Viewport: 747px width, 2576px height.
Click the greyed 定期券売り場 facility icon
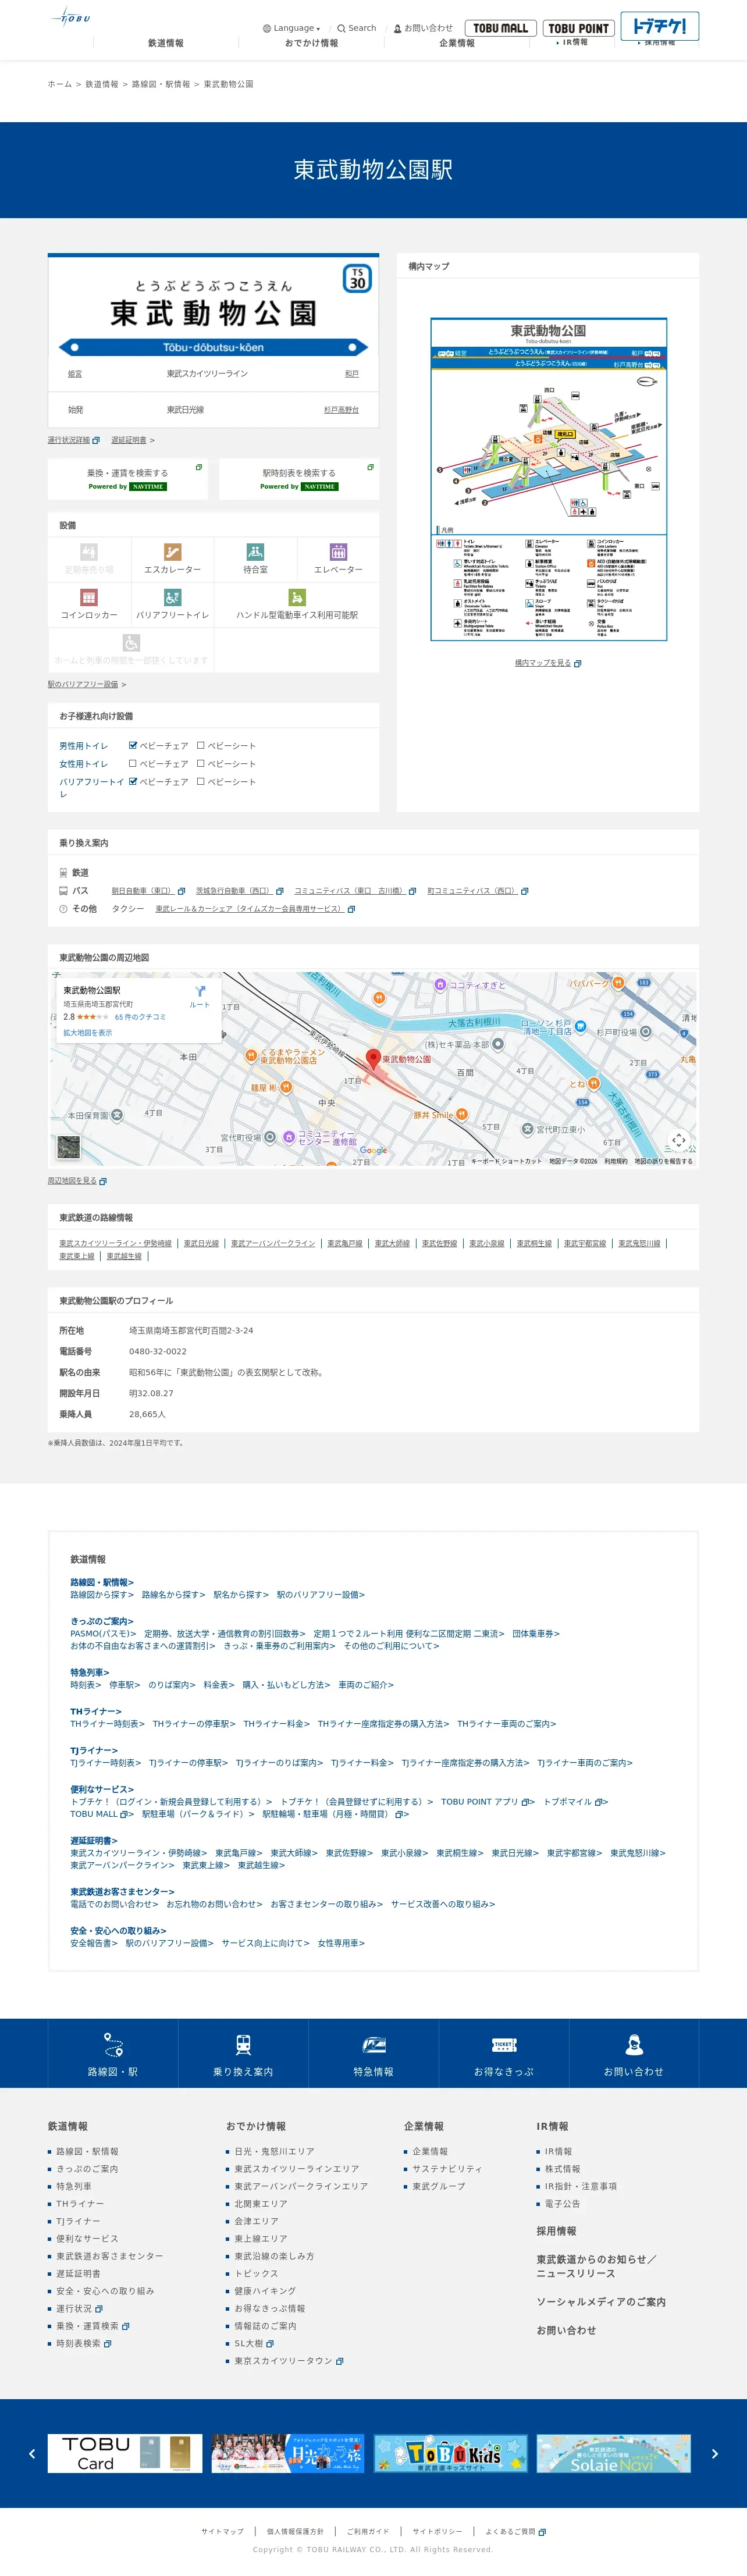pos(89,552)
